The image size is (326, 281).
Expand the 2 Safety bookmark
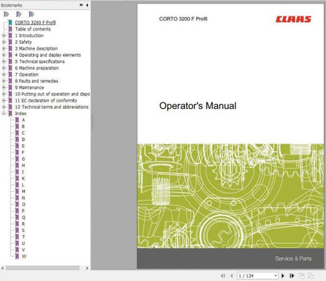(3, 42)
